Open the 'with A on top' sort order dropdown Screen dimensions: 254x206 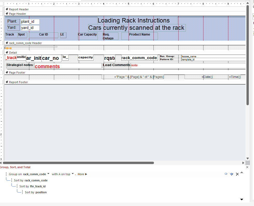(x=73, y=174)
